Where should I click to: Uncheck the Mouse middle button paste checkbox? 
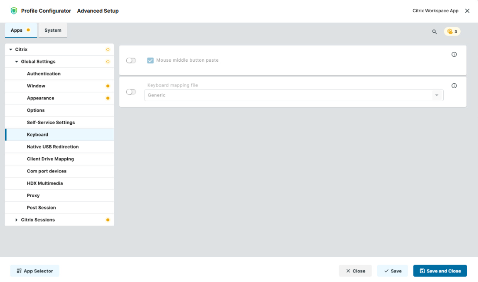(150, 60)
